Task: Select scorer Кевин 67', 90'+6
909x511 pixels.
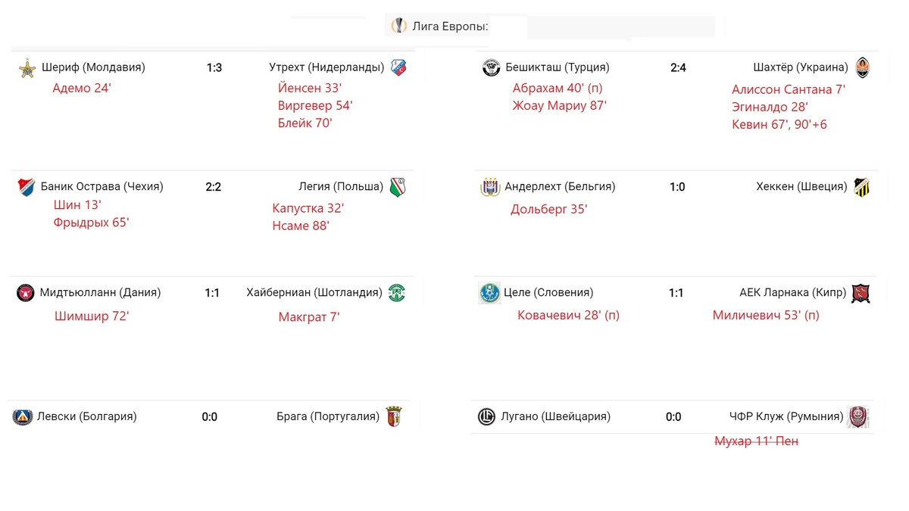Action: (779, 124)
